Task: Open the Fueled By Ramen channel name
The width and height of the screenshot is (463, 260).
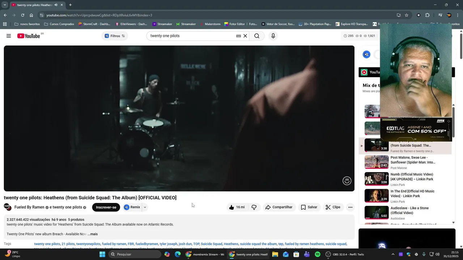Action: (x=29, y=207)
